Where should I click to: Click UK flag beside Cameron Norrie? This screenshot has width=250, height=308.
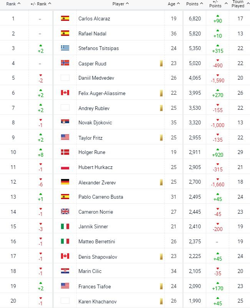point(65,211)
